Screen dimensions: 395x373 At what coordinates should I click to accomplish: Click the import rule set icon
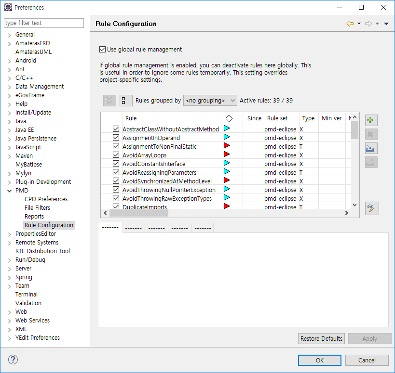[371, 148]
